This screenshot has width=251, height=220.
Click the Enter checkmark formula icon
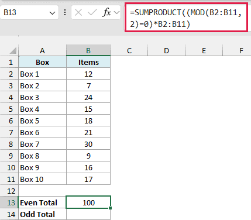[92, 13]
